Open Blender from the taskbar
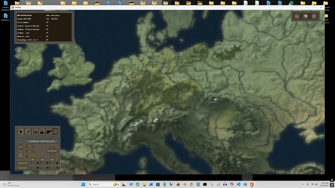This screenshot has height=188, width=335. [185, 184]
